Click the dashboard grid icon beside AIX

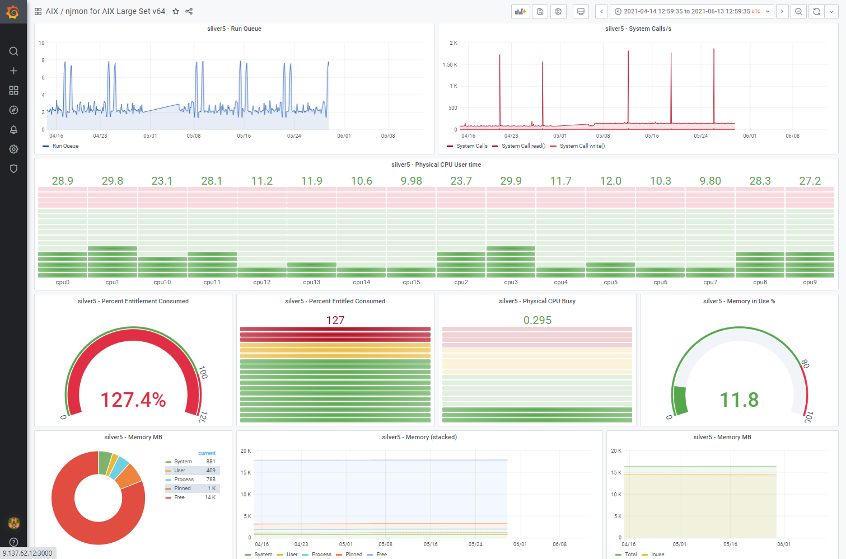point(38,11)
